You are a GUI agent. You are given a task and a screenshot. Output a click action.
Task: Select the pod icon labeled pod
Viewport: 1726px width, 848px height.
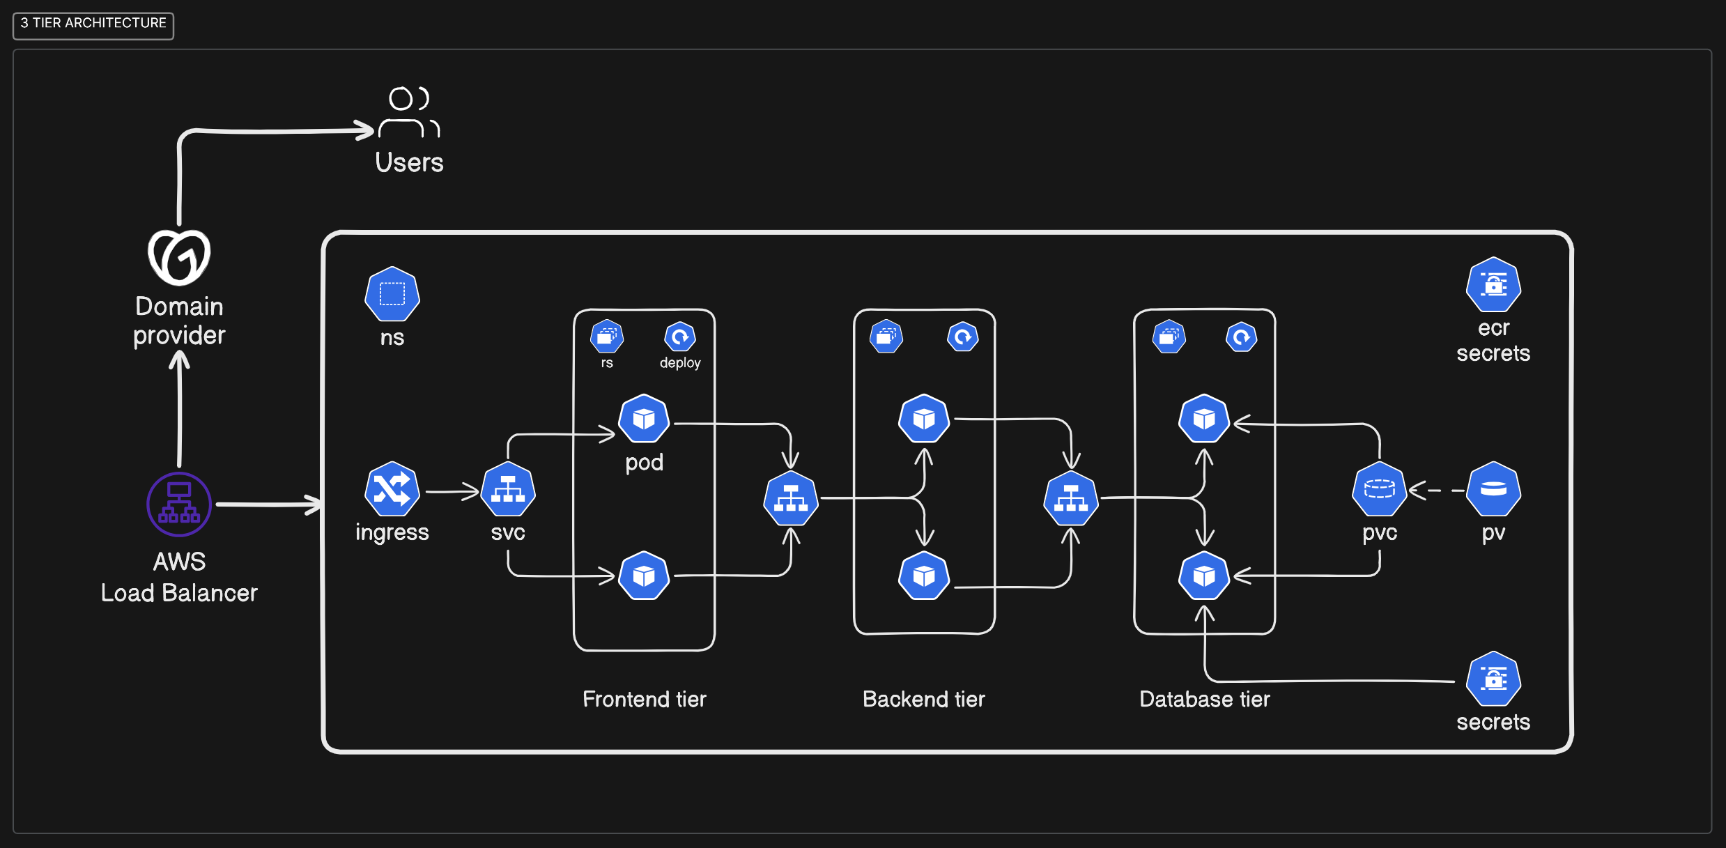tap(644, 419)
